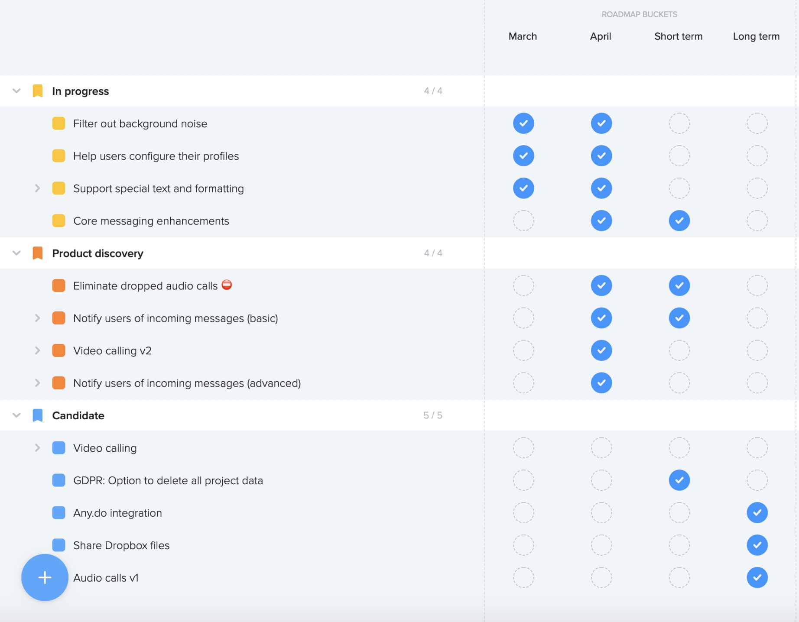Click the blue bookmark icon for Candidate
The height and width of the screenshot is (622, 799).
pos(38,415)
